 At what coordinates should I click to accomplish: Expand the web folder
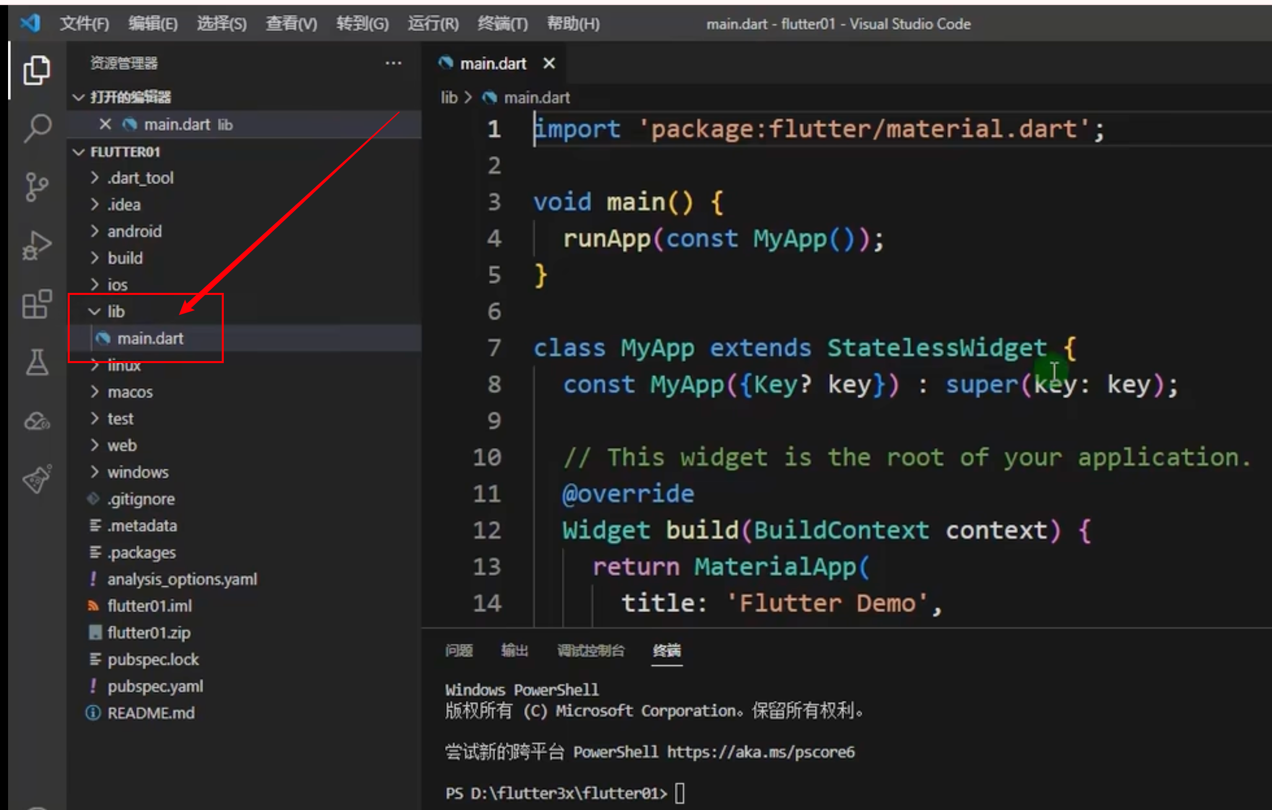pos(94,445)
